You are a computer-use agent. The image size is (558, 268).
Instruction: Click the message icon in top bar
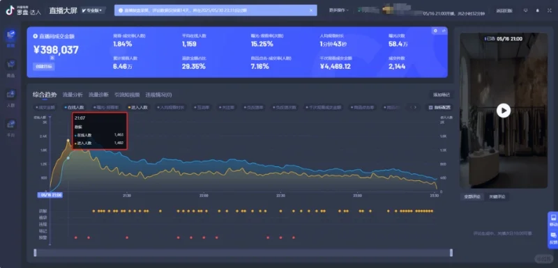pos(526,10)
